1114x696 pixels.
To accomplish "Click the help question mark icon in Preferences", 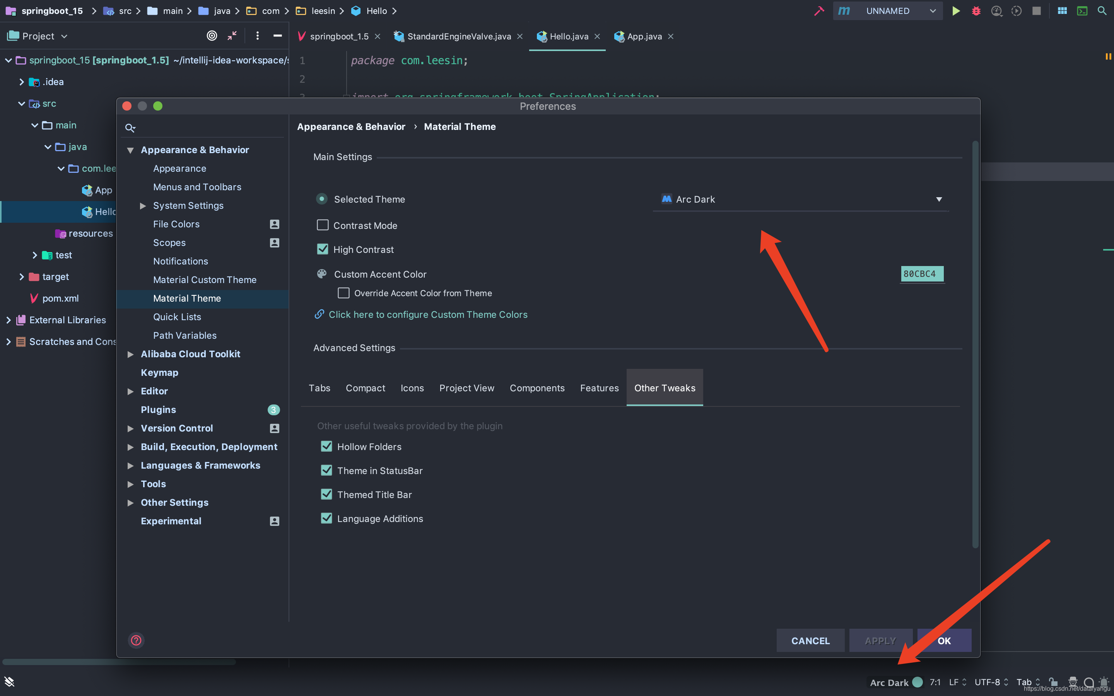I will [x=136, y=640].
